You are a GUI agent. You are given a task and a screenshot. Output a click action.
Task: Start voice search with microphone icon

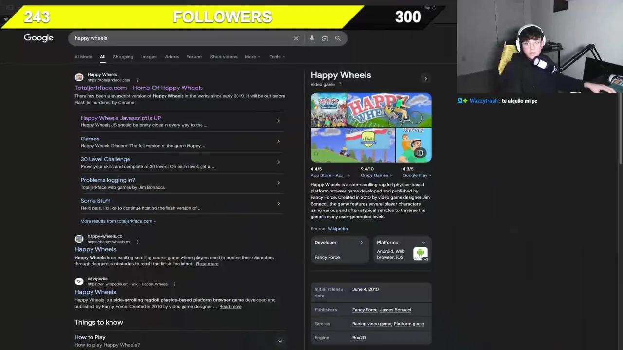(x=312, y=38)
